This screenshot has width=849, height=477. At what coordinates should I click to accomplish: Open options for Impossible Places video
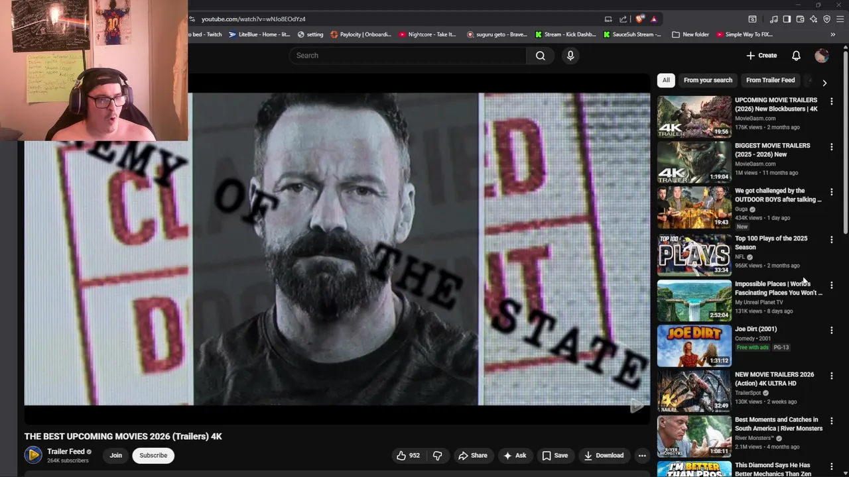click(832, 285)
